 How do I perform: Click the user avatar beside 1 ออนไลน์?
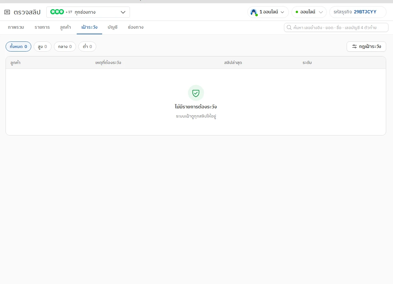254,12
